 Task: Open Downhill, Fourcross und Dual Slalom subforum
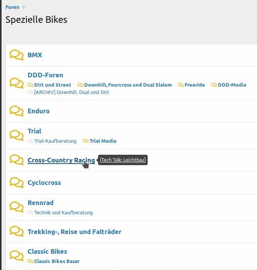tap(128, 85)
